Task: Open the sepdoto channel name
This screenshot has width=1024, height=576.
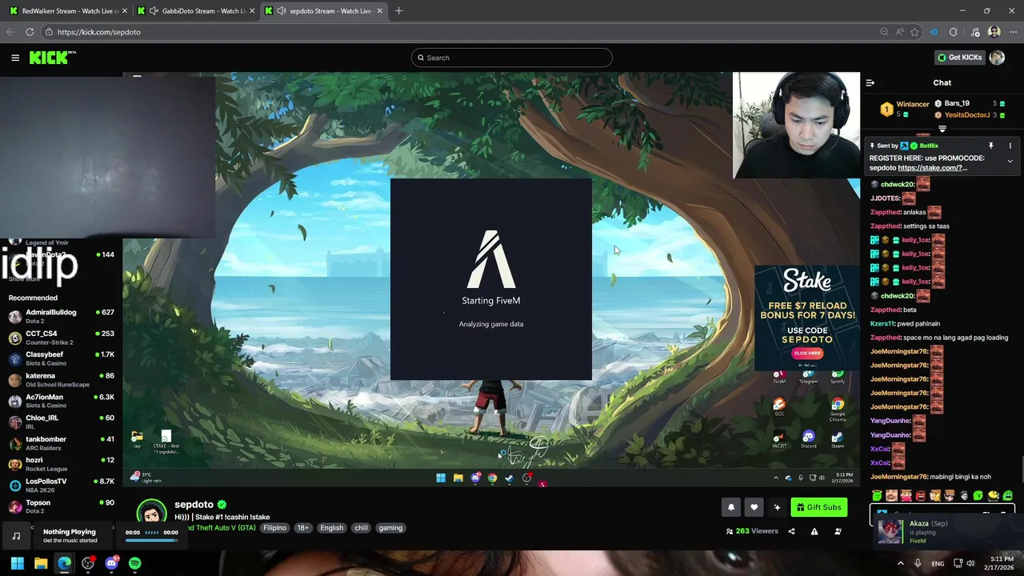Action: (x=194, y=505)
